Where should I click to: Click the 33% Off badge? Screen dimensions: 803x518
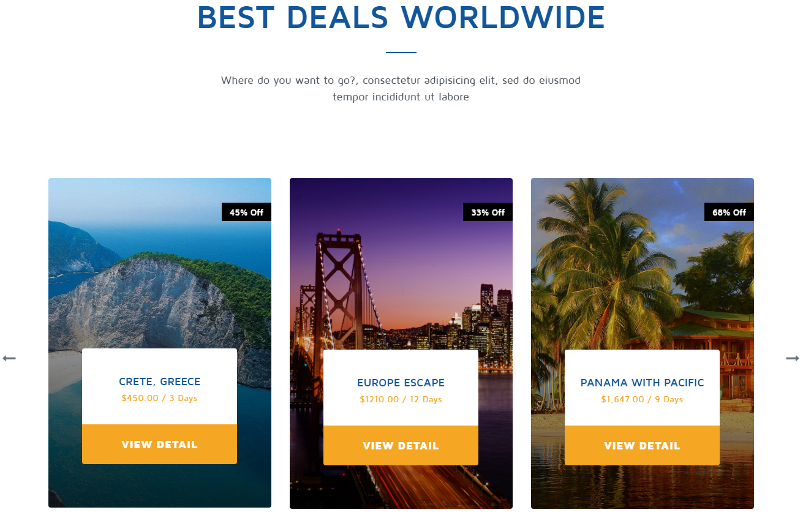(x=488, y=212)
